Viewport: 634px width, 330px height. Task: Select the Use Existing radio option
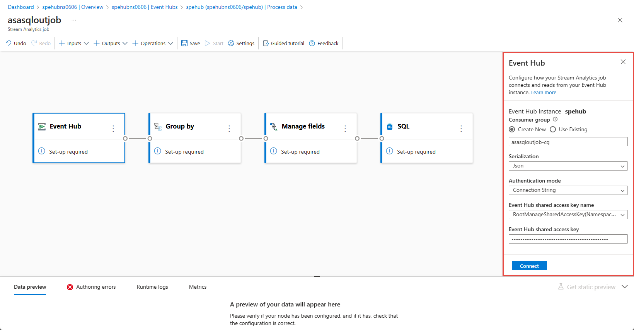pos(553,129)
